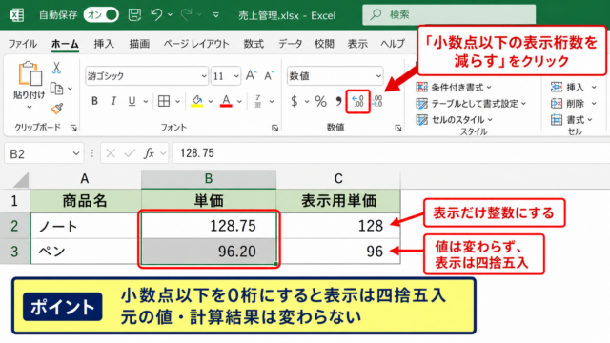Select column B header
The image size is (610, 343).
[x=209, y=179]
